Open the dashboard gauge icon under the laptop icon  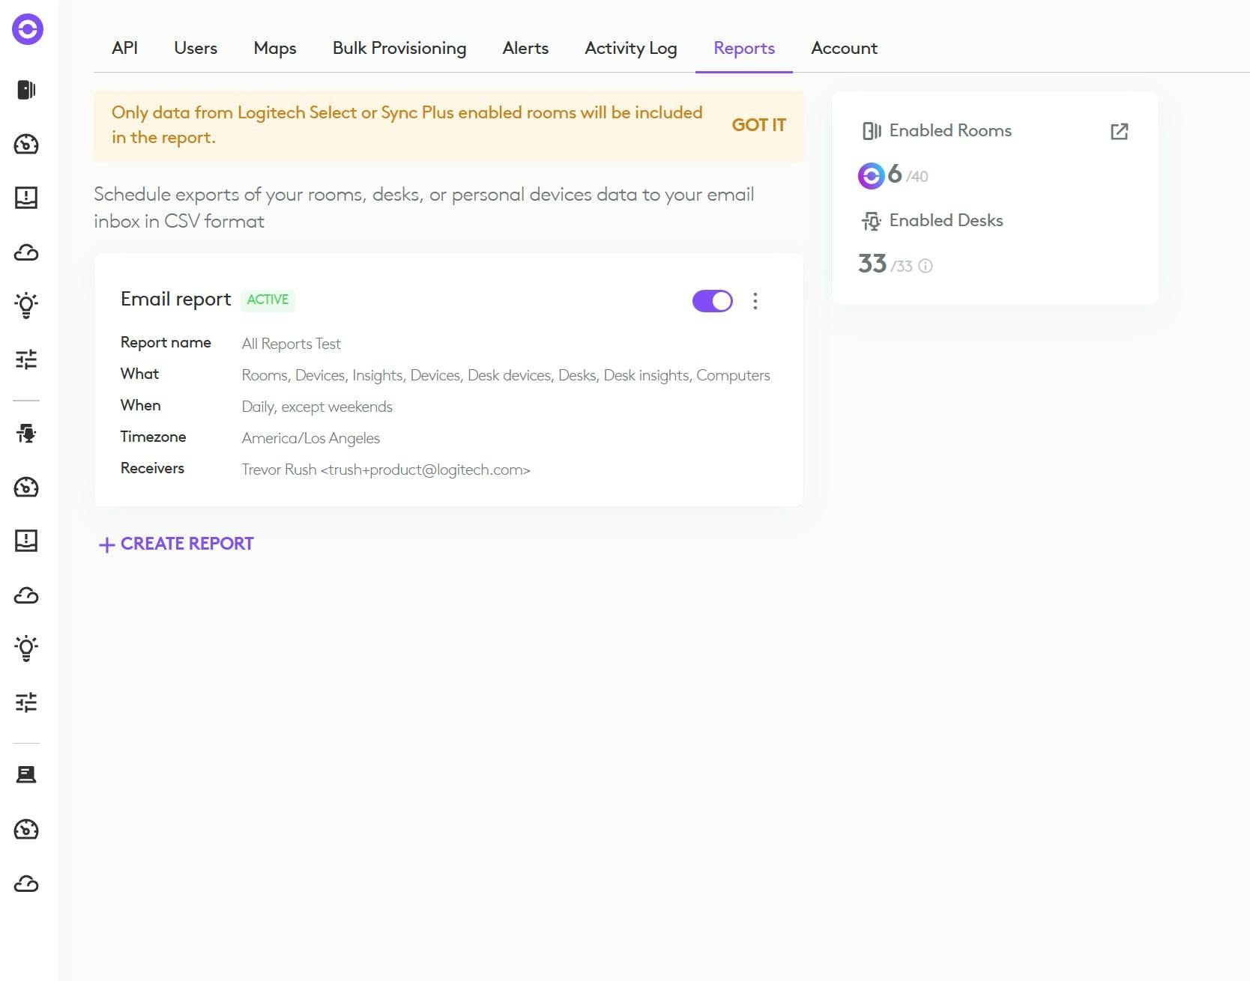pyautogui.click(x=26, y=830)
